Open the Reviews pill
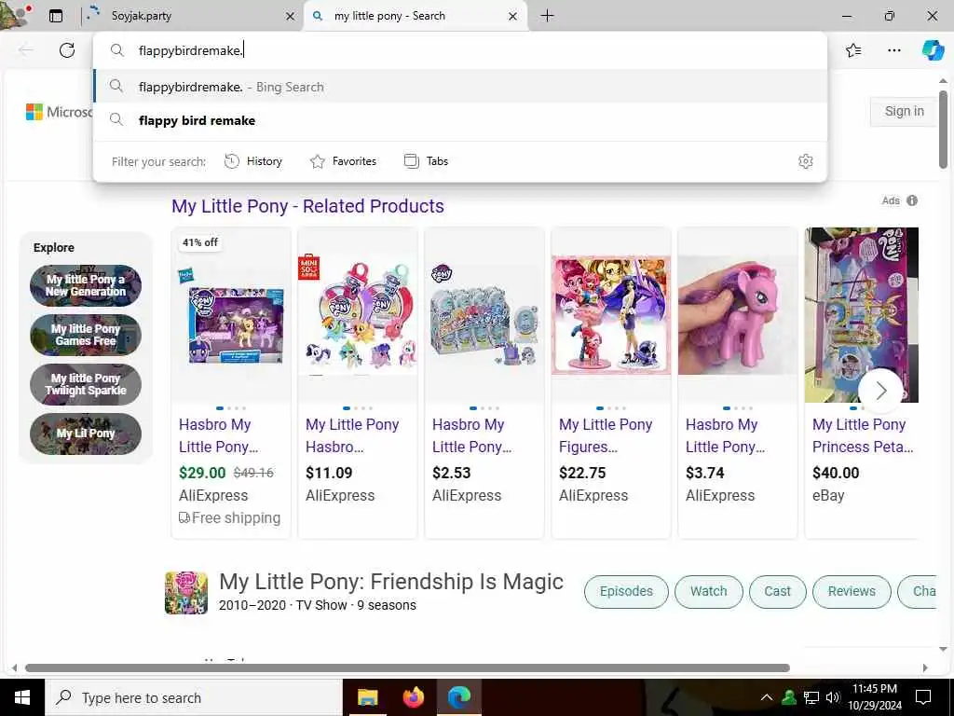The image size is (954, 716). click(x=852, y=592)
